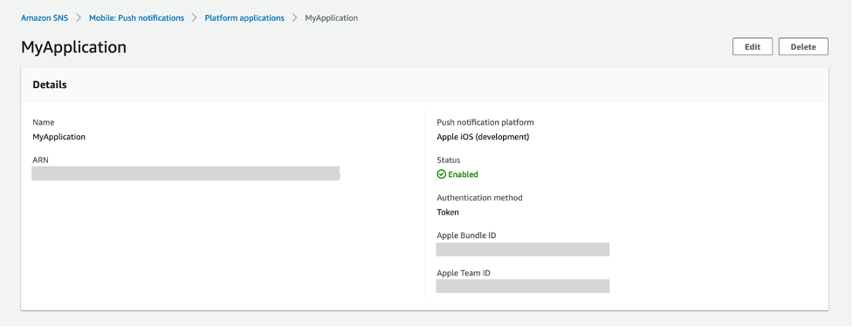Select the redacted Apple Team ID value
The height and width of the screenshot is (327, 853).
tap(523, 286)
